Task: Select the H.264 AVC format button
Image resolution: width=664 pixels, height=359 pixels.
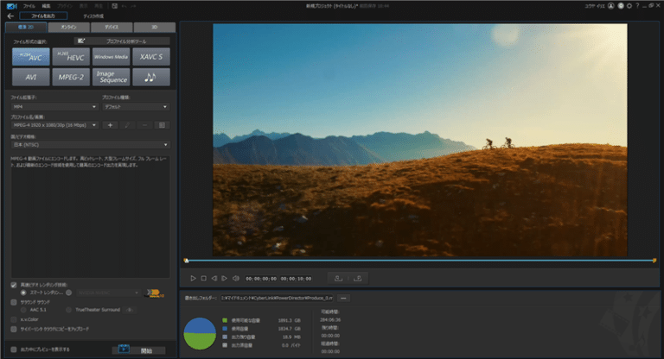Action: coord(30,57)
